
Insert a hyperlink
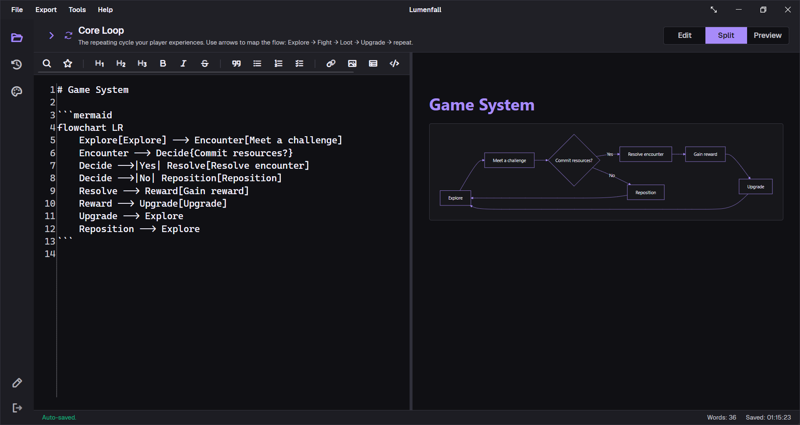[331, 63]
